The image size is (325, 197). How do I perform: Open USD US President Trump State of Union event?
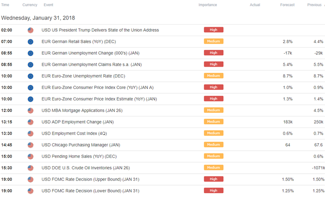click(100, 30)
